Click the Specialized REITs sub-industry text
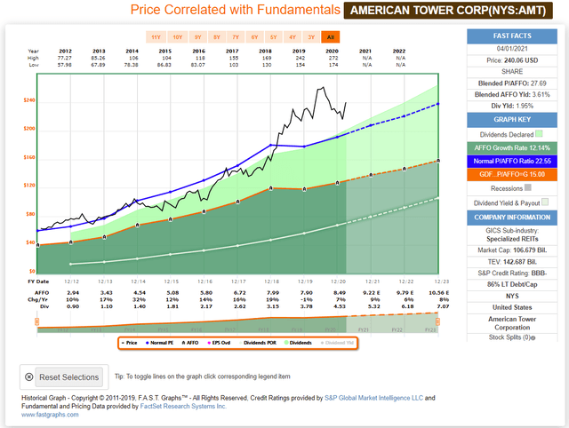Image resolution: width=569 pixels, height=428 pixels. click(x=512, y=239)
